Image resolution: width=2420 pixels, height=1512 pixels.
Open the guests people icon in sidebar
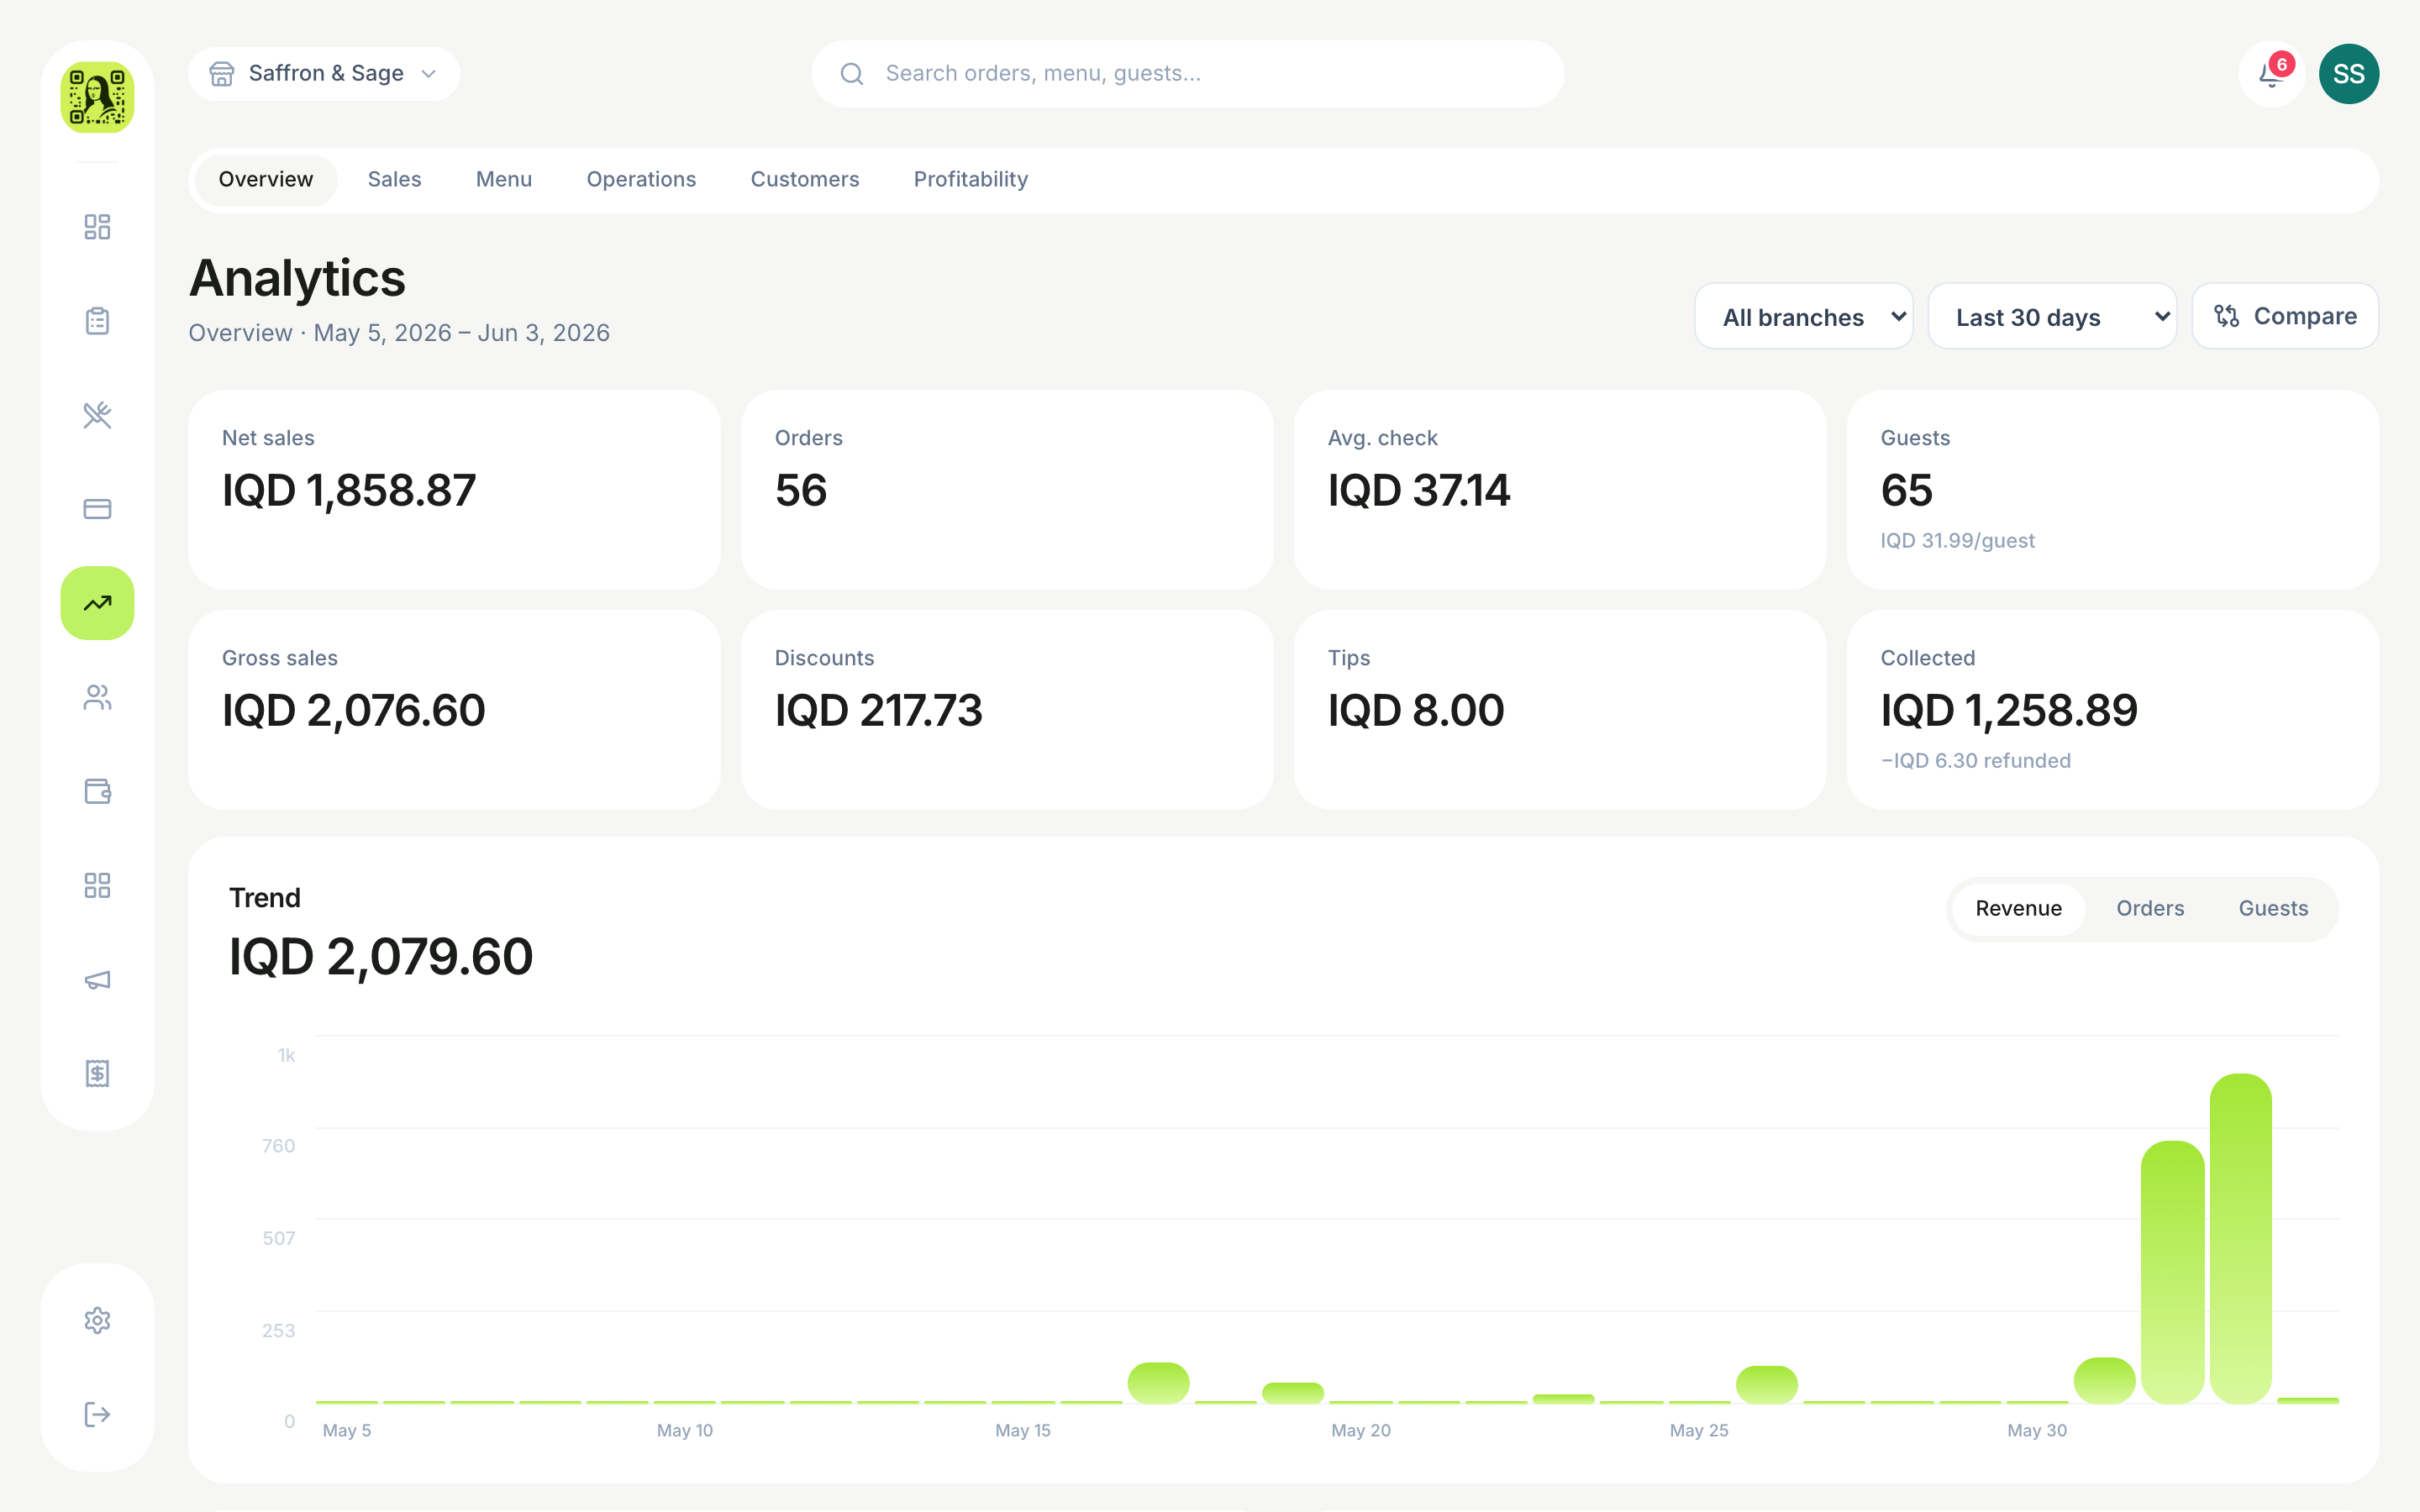click(97, 697)
